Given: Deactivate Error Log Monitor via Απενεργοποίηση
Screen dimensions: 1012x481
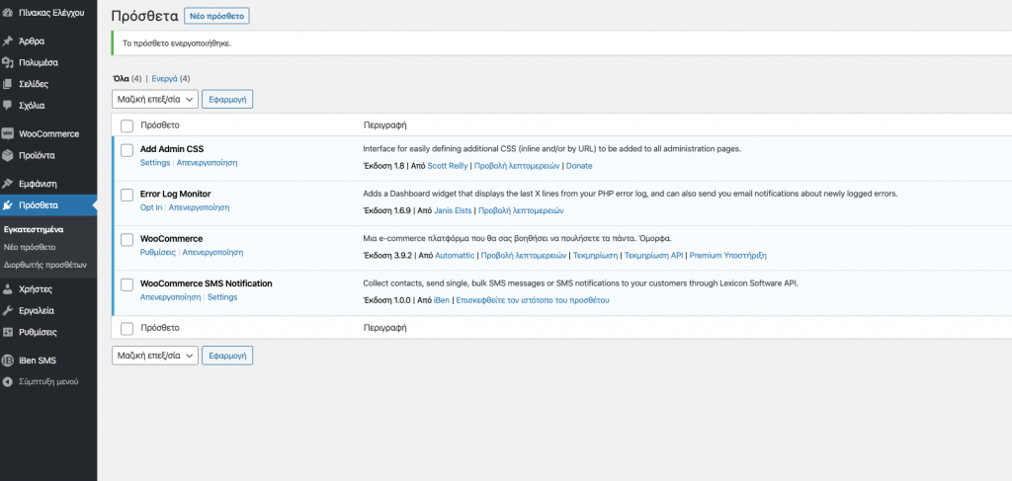Looking at the screenshot, I should (x=199, y=207).
